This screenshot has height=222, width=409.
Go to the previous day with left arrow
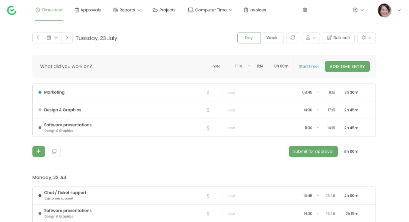[38, 38]
